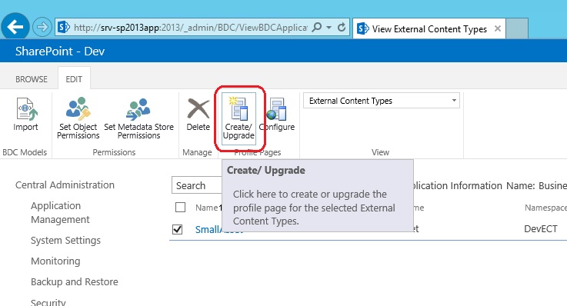
Task: Click Create/Upgrade profile page icon
Action: (238, 118)
